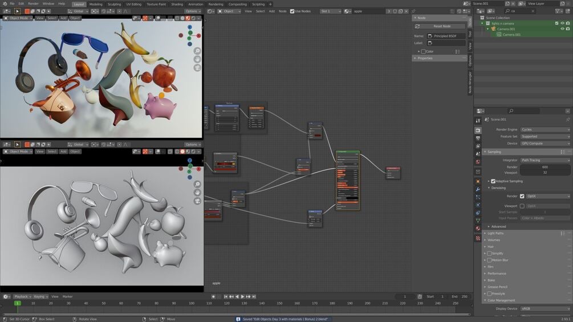Open the Modeling workspace tab

(96, 4)
